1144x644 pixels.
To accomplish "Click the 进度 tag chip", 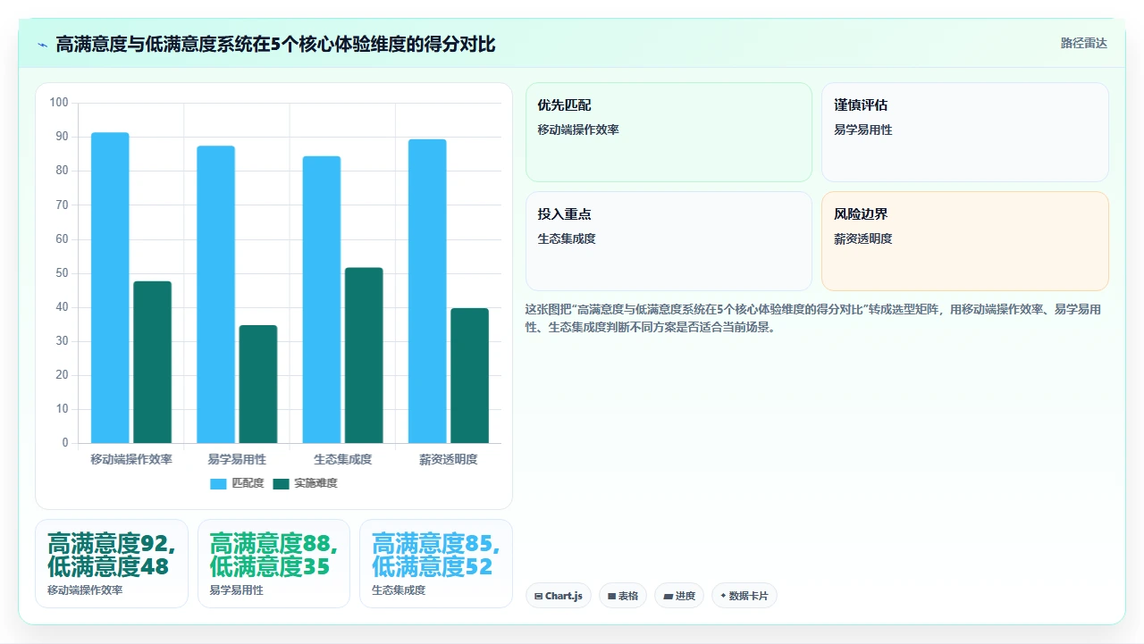I will click(679, 596).
